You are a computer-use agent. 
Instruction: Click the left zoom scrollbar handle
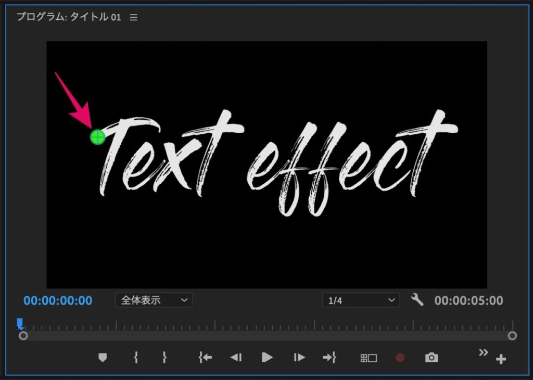(23, 336)
